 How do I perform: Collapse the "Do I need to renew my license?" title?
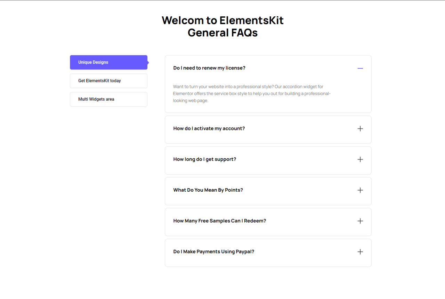pos(209,68)
